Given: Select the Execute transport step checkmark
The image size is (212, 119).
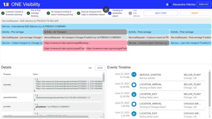Looking at the screenshot, I should [x=79, y=13].
